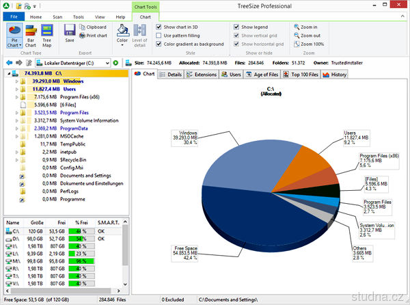The width and height of the screenshot is (410, 305).
Task: Open the Quick Access Toolbar dropdown arrow
Action: coord(35,6)
